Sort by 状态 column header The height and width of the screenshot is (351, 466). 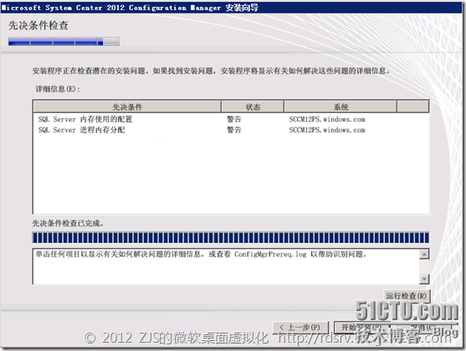click(253, 107)
